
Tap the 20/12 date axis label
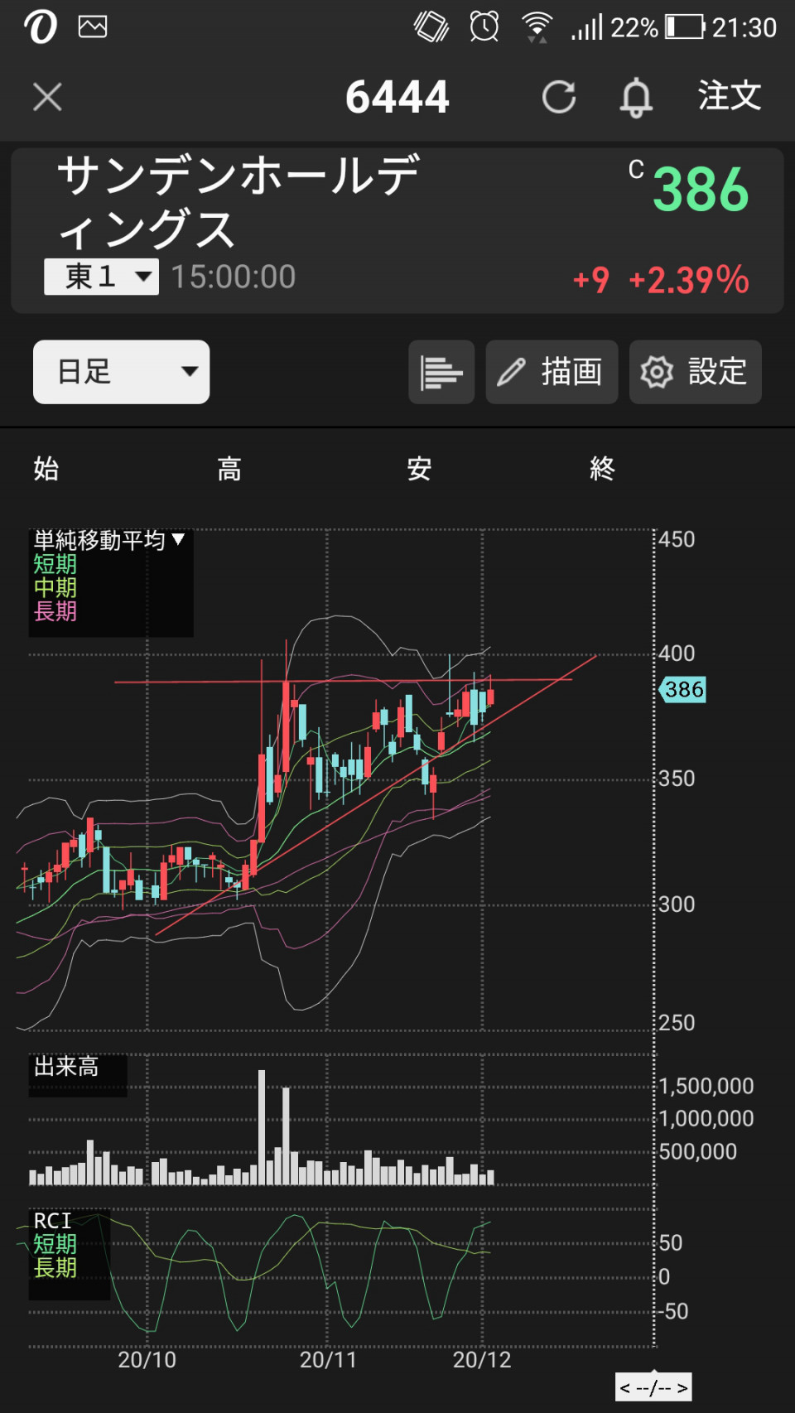tap(482, 1360)
